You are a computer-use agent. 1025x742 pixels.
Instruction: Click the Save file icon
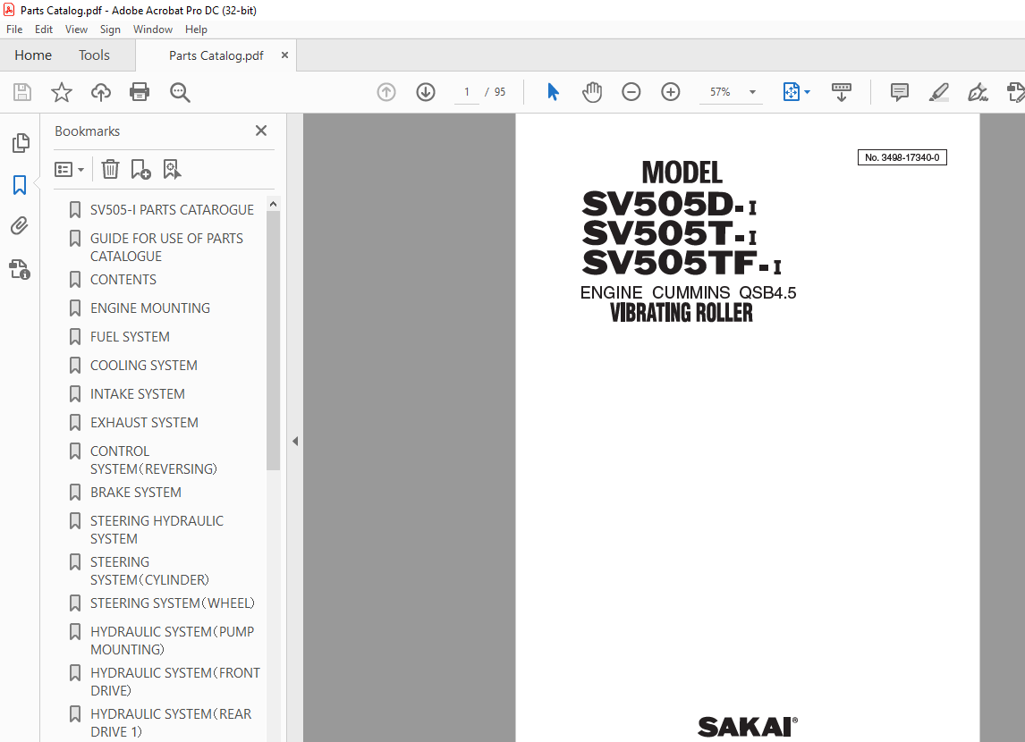point(22,92)
